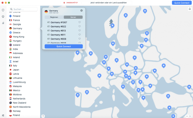Select Hong Kong from country list
The width and height of the screenshot is (193, 118).
pos(19,37)
